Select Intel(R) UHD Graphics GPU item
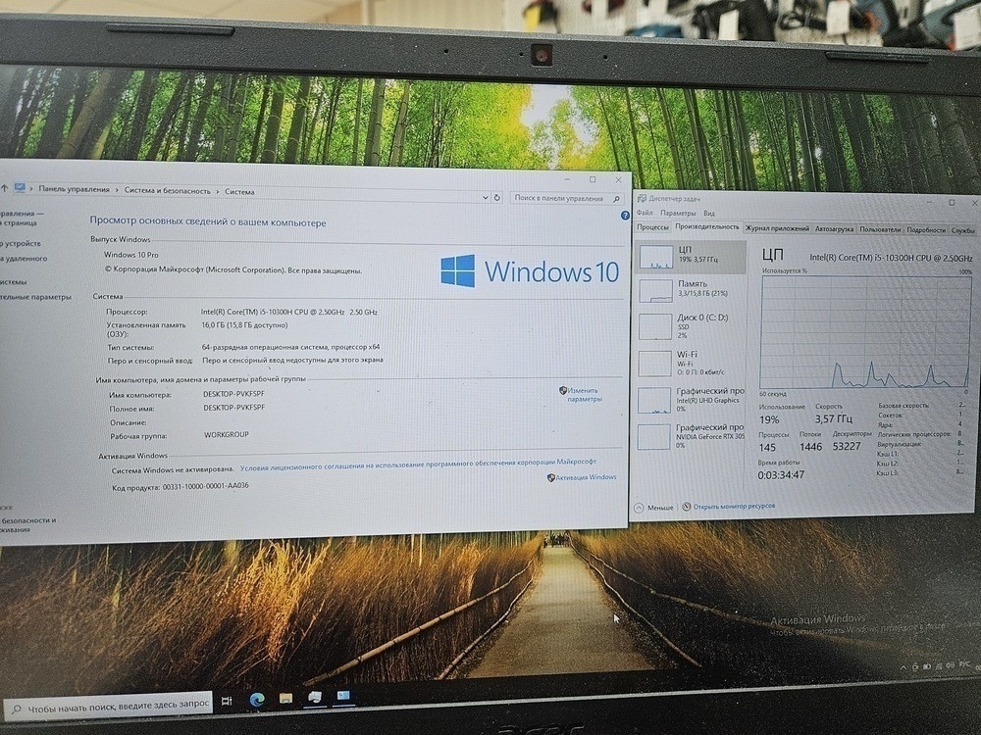The image size is (981, 735). click(x=690, y=400)
